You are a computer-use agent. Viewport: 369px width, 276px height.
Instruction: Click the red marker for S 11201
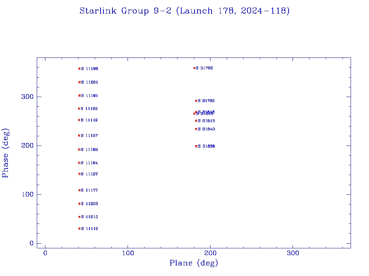click(x=79, y=82)
